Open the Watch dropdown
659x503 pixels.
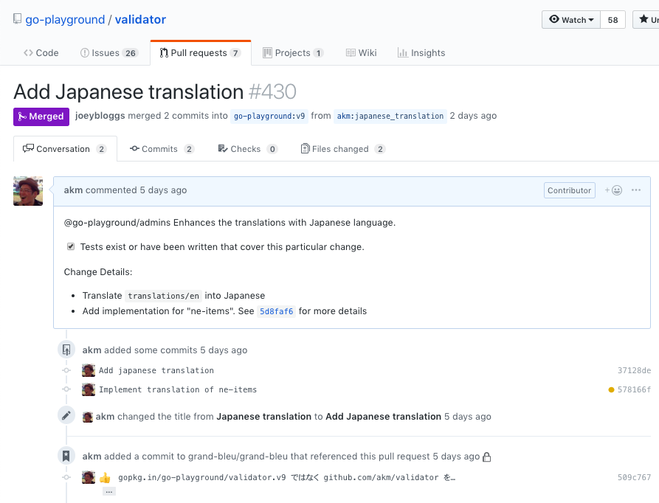[x=571, y=20]
